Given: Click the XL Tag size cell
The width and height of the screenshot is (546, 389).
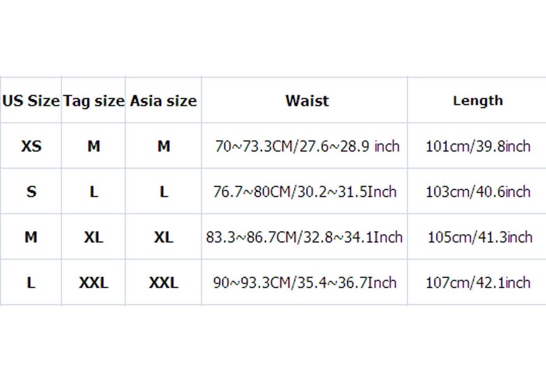Looking at the screenshot, I should point(94,237).
